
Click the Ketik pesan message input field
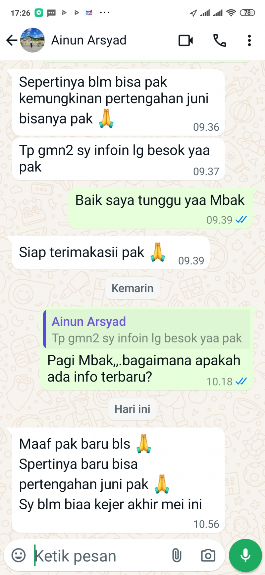(x=99, y=556)
